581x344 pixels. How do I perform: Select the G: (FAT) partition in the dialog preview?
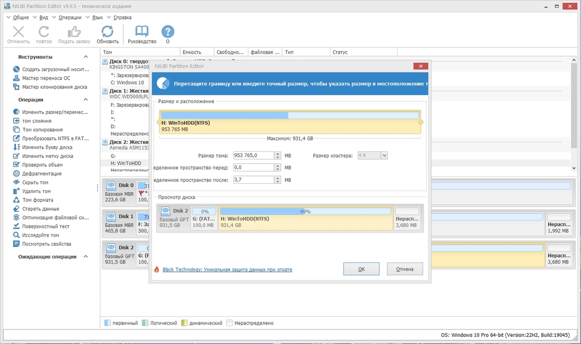(204, 218)
